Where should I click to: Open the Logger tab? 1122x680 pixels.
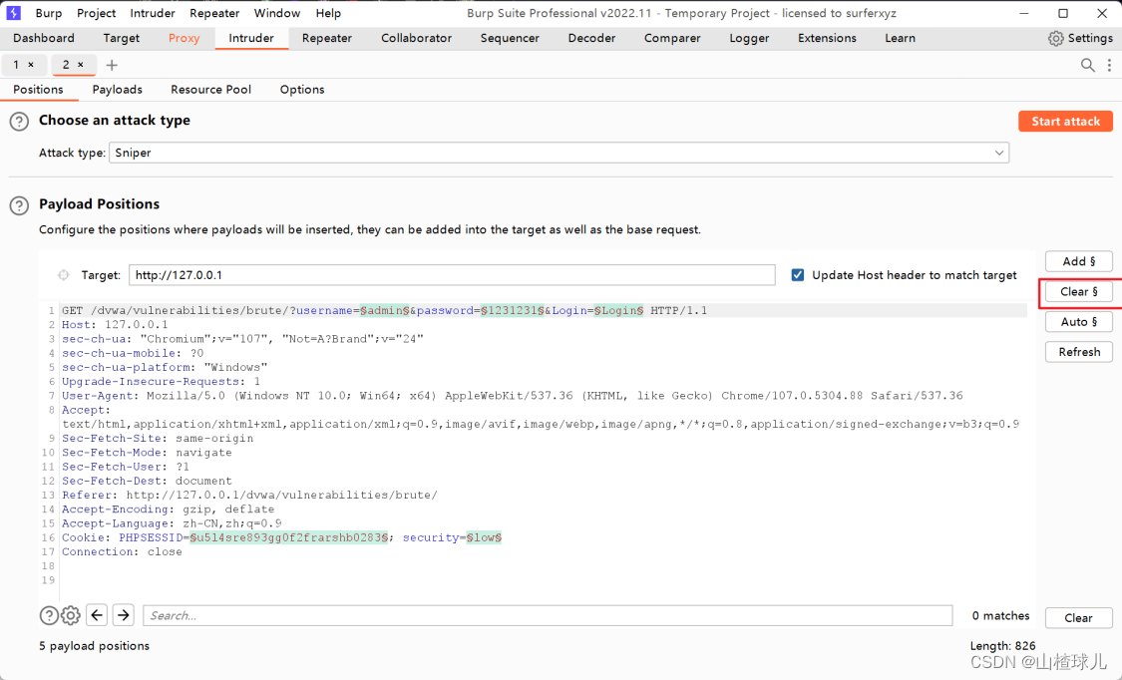tap(749, 38)
